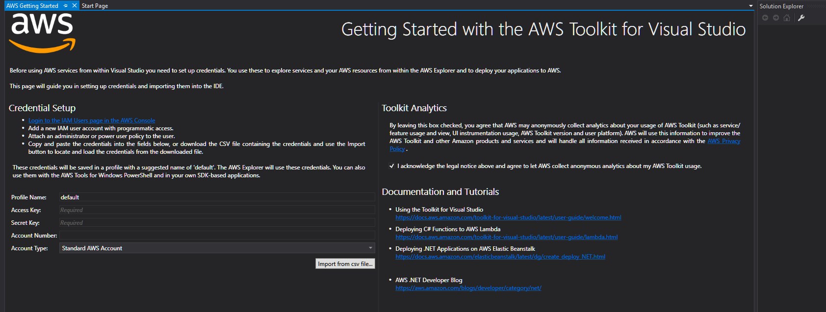Click the Solution Explorer forward arrow
The image size is (826, 312).
776,18
